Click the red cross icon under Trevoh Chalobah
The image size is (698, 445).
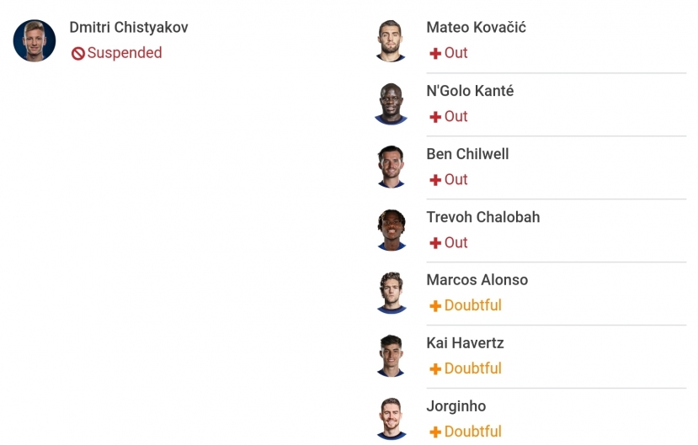click(x=435, y=243)
